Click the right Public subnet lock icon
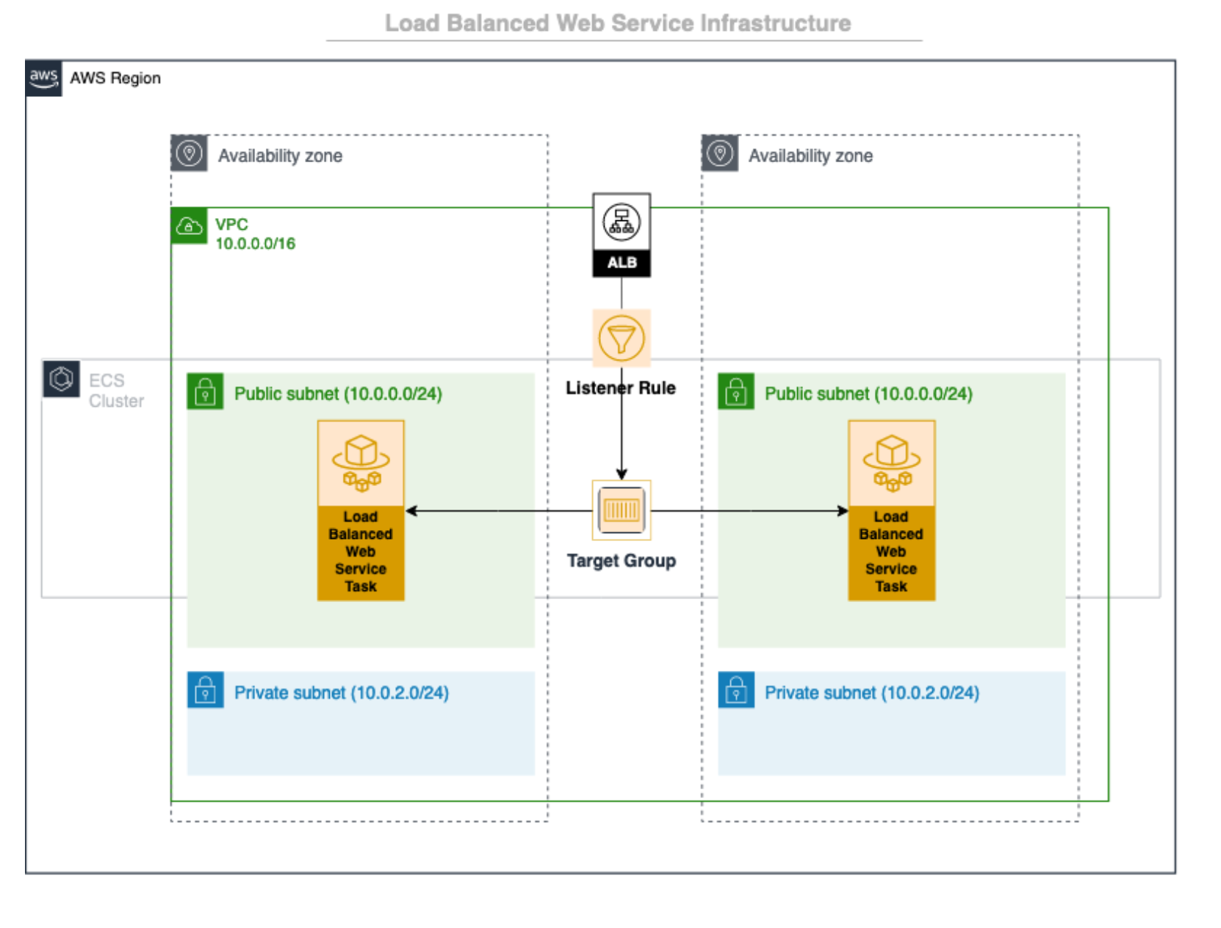 coord(736,391)
